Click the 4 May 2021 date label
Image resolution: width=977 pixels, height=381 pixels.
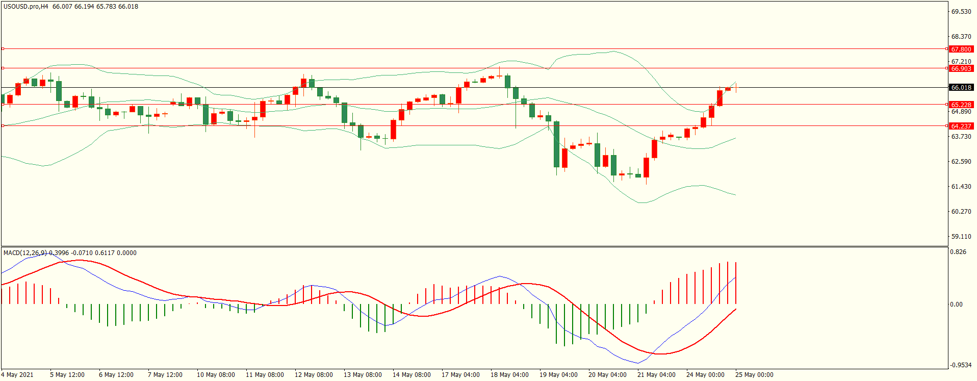17,375
